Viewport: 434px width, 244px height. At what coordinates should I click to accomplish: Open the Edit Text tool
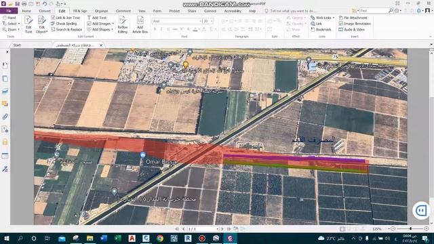click(28, 24)
